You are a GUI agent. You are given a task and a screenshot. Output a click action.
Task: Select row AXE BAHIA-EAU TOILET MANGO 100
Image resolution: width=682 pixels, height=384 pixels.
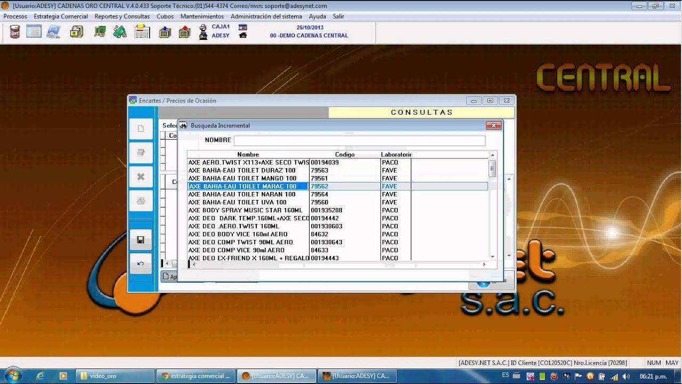click(x=338, y=178)
